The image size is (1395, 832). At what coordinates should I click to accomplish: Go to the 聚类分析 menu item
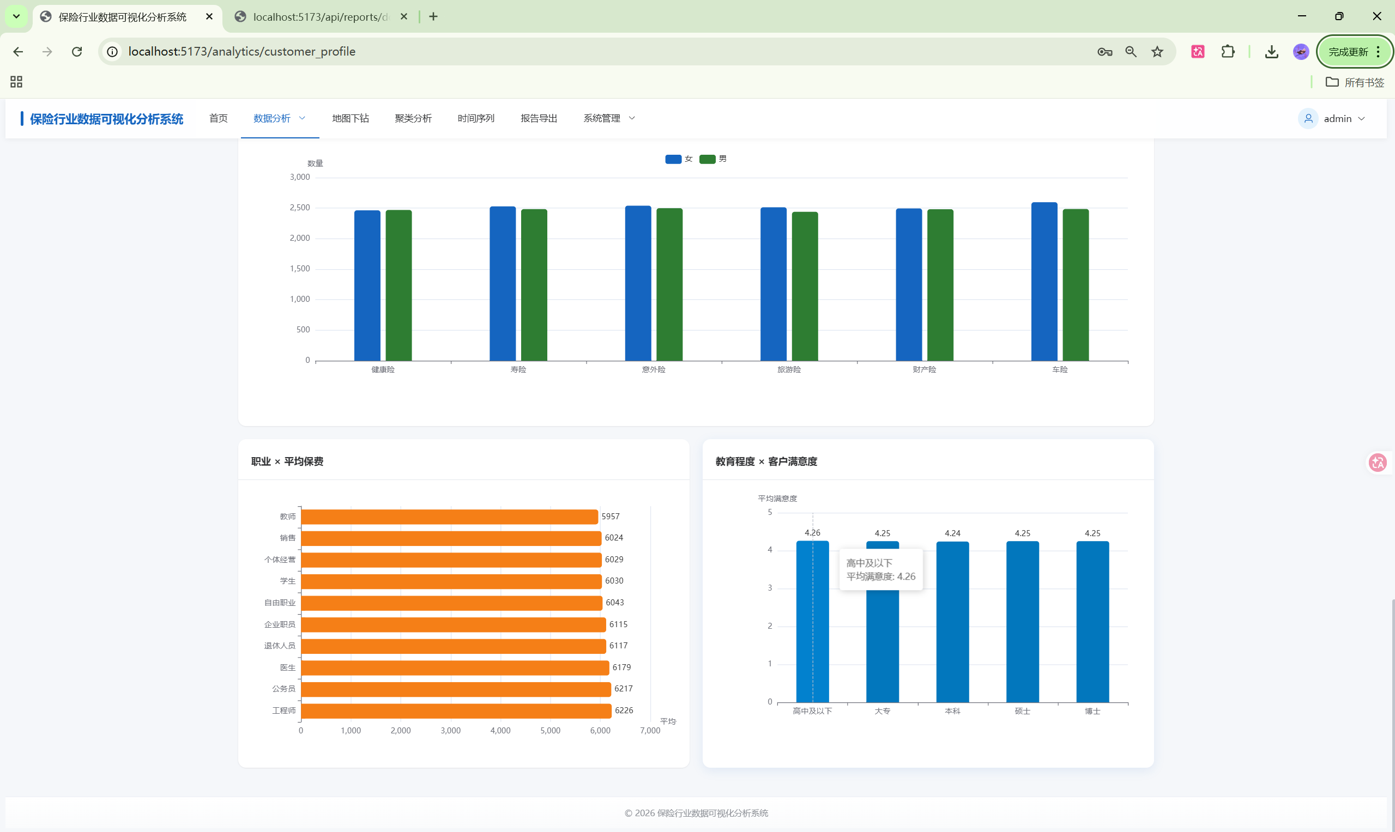coord(413,118)
